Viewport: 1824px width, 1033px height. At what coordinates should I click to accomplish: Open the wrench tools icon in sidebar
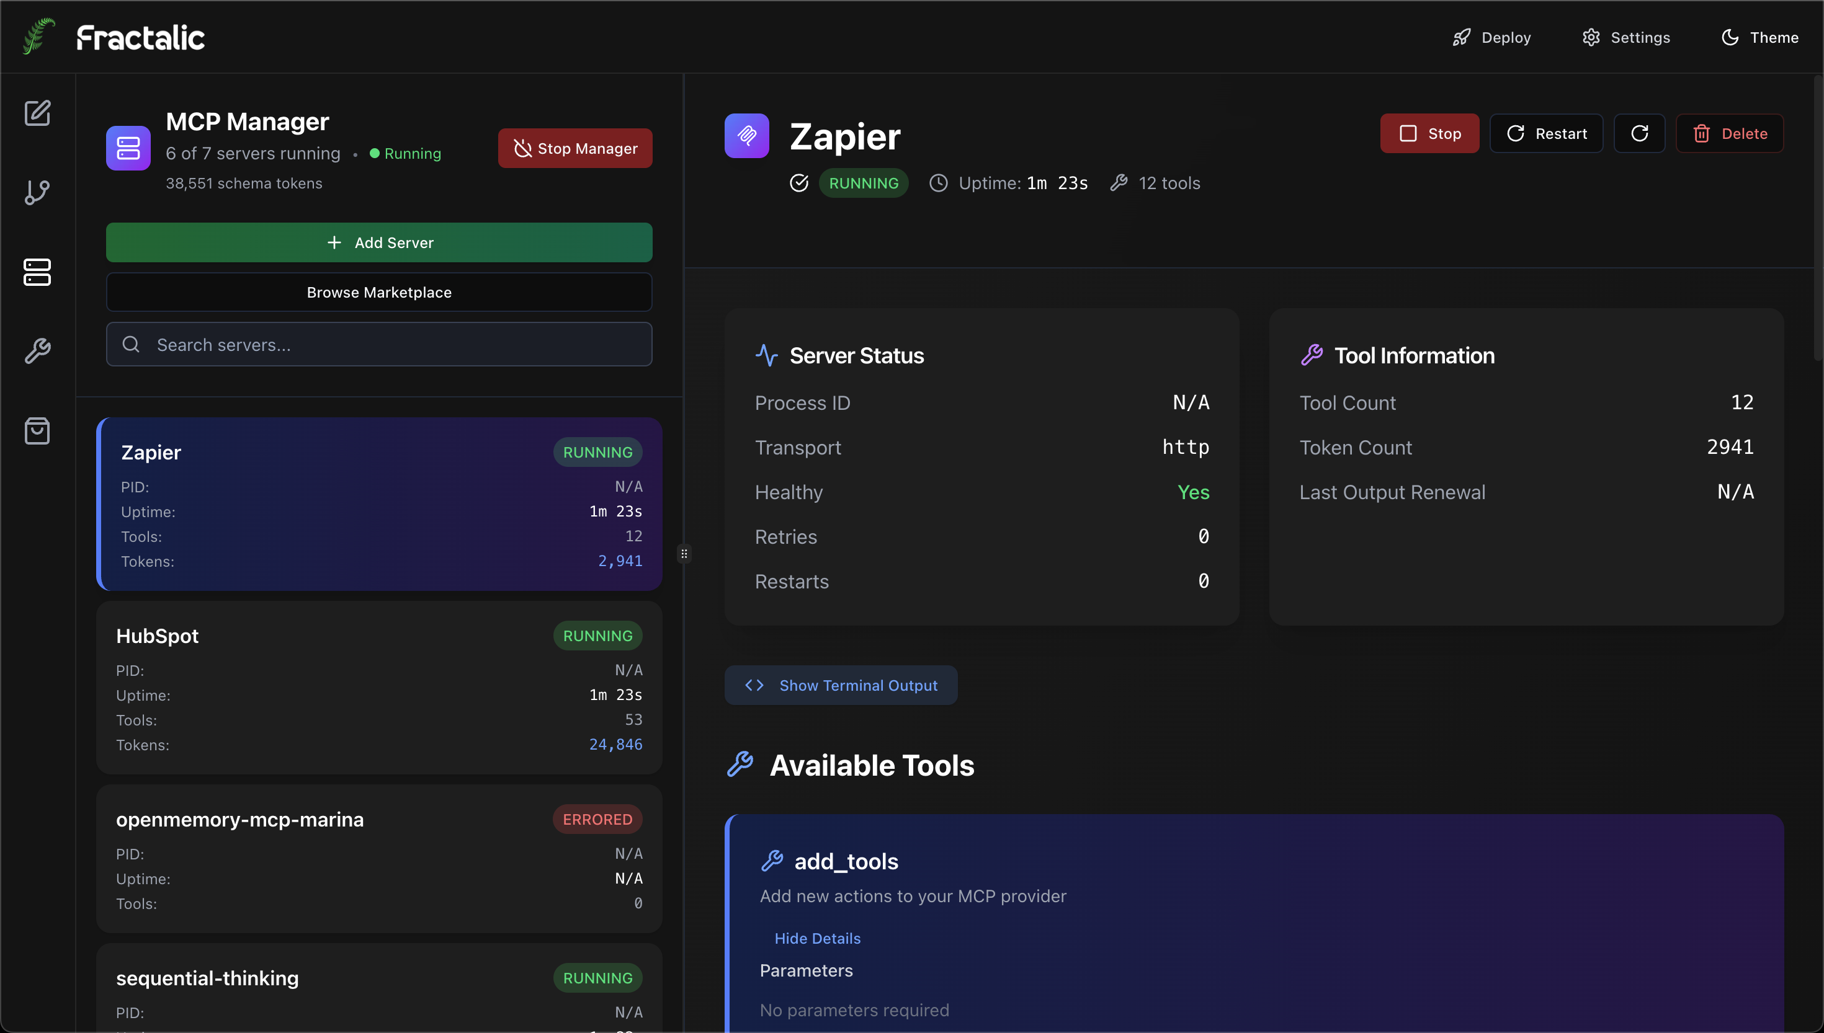38,351
